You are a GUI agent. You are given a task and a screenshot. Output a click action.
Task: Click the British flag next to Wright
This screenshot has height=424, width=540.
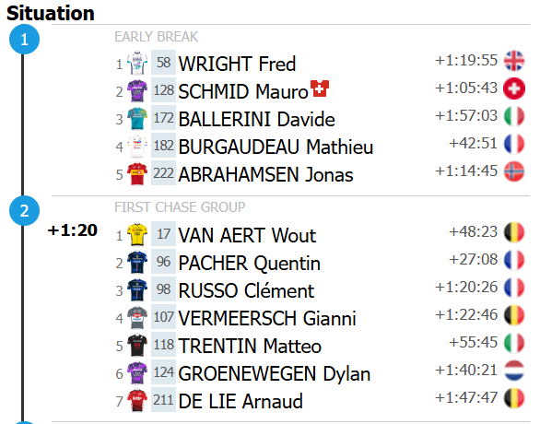tap(514, 61)
